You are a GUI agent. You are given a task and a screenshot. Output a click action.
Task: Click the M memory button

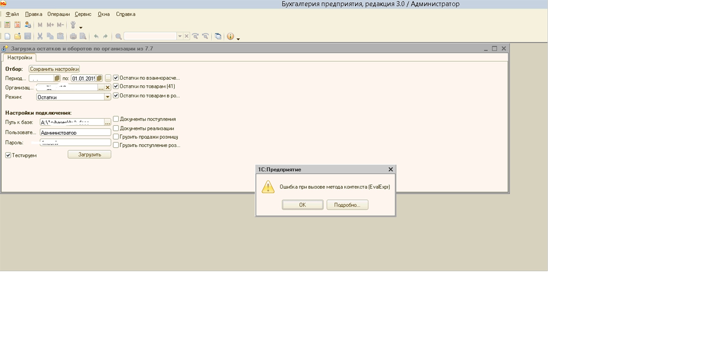[40, 25]
